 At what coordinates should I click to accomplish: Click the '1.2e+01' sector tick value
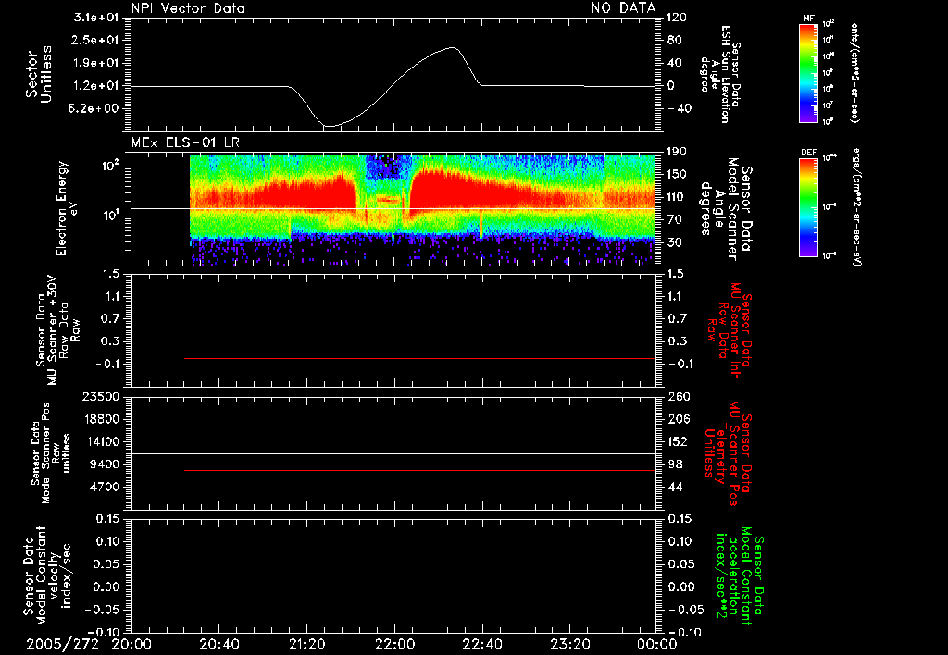95,86
